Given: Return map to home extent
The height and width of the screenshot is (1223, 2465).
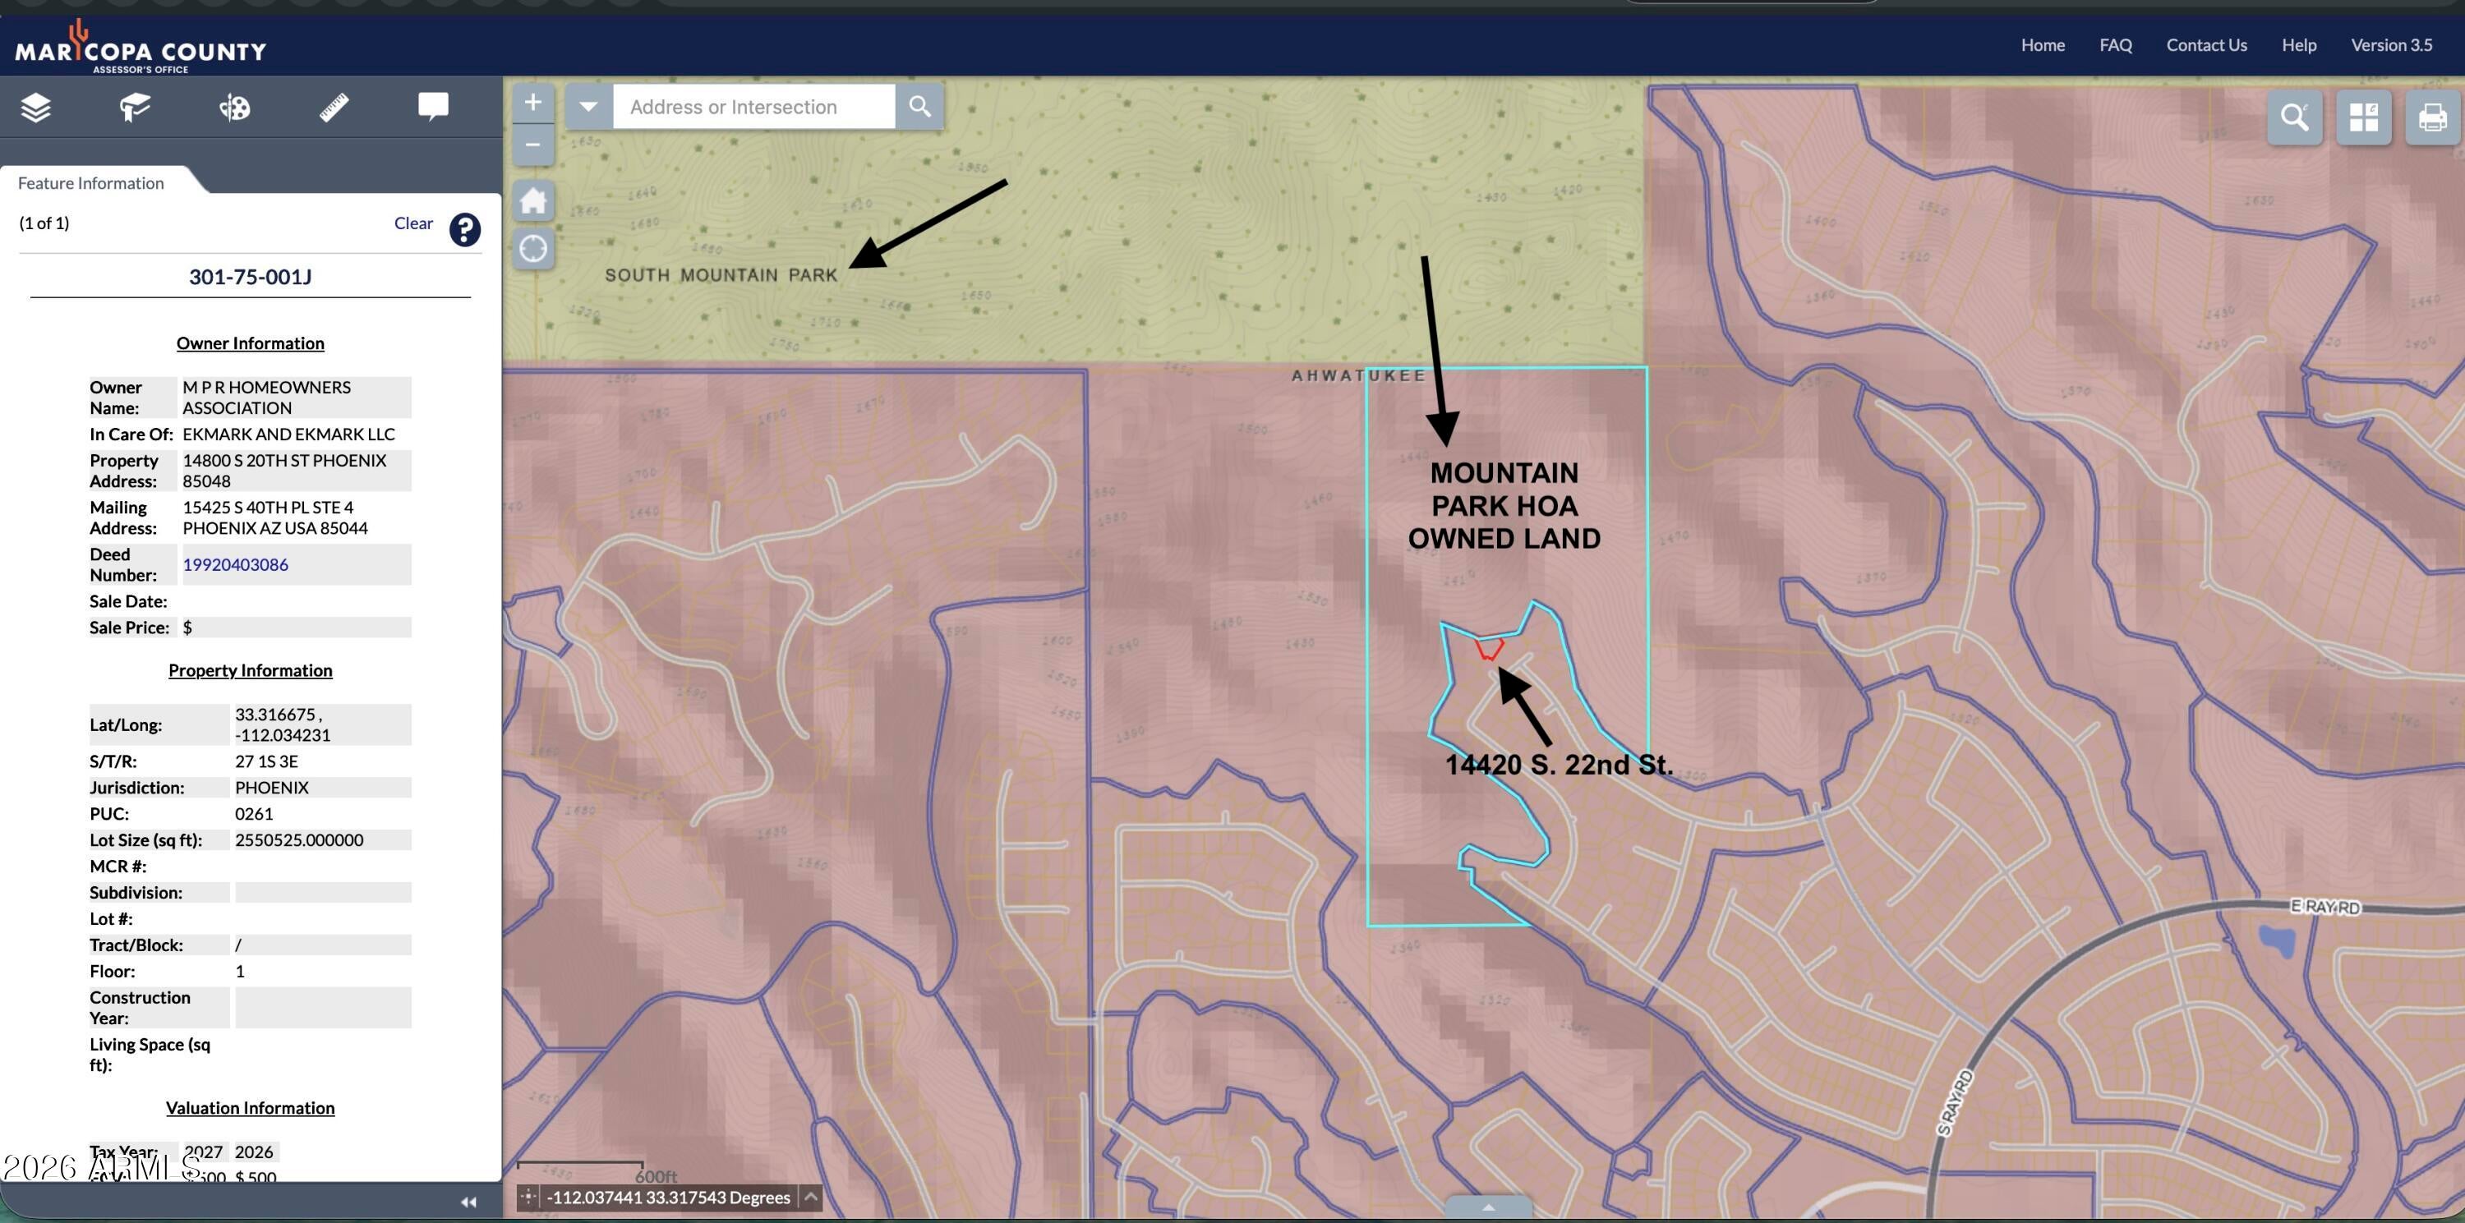Looking at the screenshot, I should click(533, 200).
